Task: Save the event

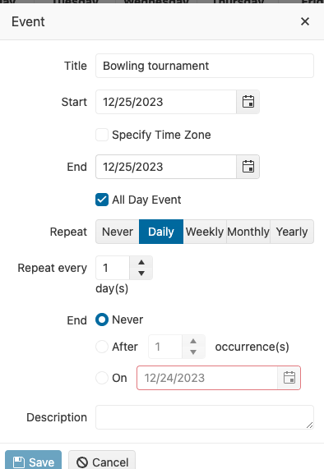Action: pos(33,461)
